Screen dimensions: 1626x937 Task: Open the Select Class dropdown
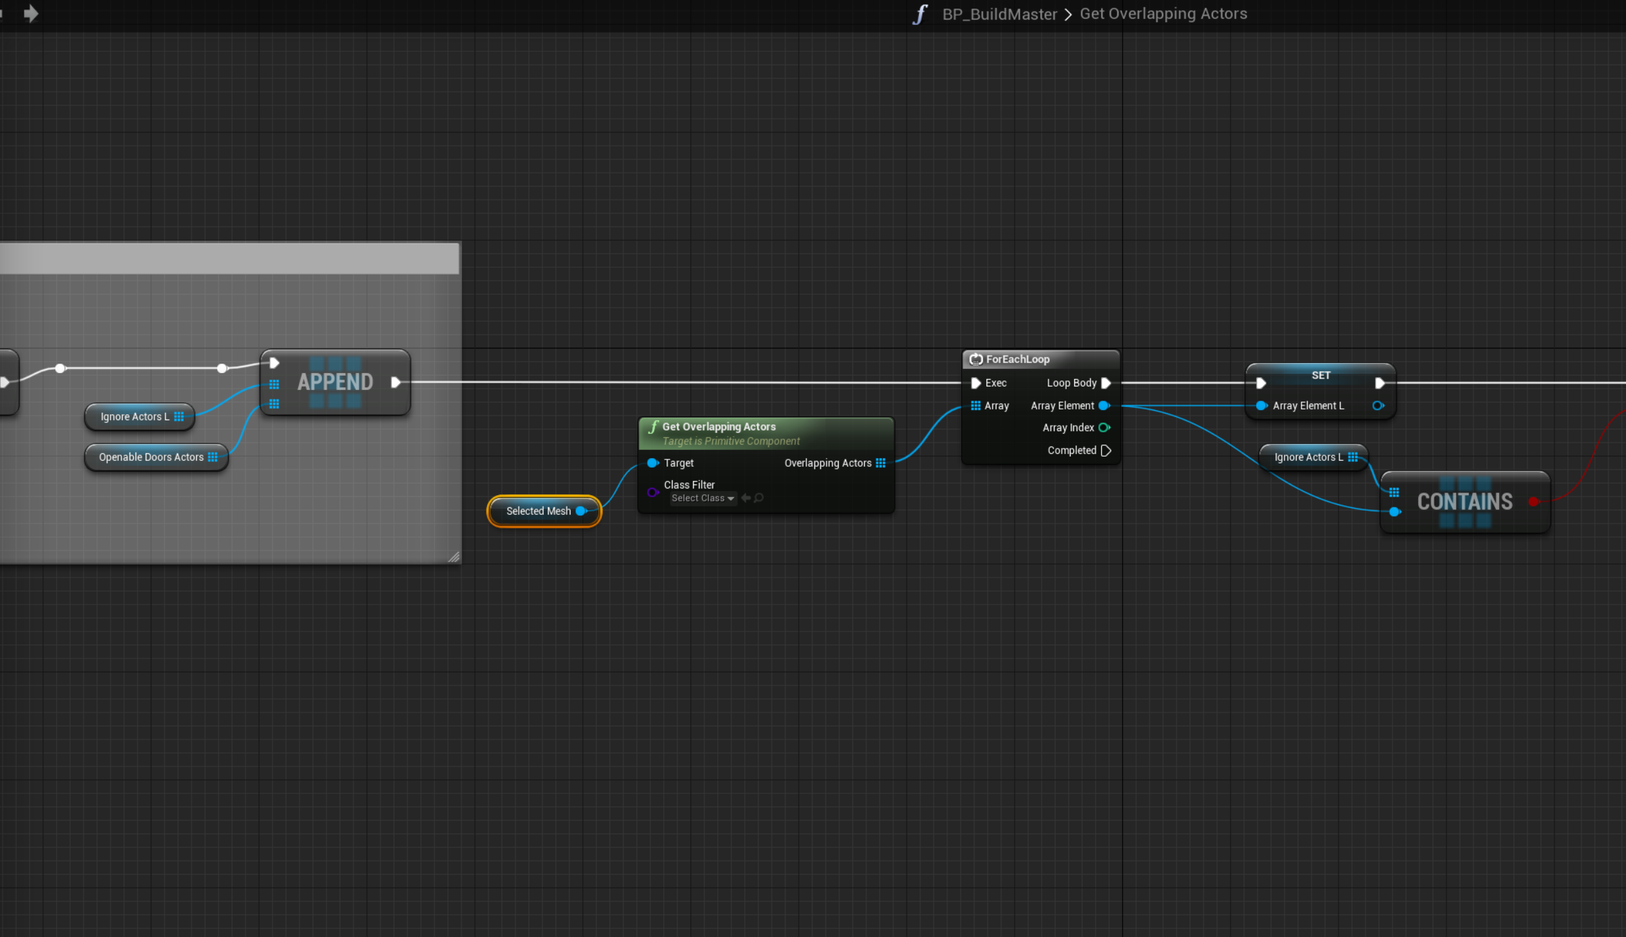pyautogui.click(x=702, y=499)
